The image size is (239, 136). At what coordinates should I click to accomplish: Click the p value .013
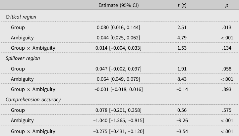(x=227, y=27)
